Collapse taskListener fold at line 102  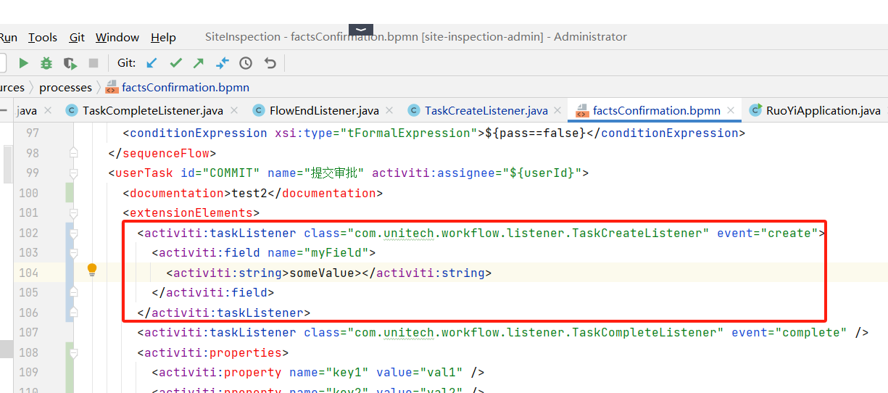[73, 233]
